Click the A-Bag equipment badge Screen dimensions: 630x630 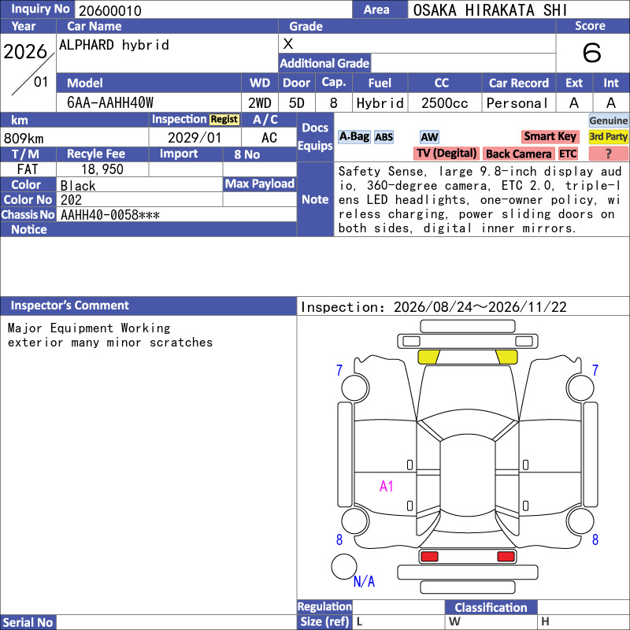(x=354, y=137)
